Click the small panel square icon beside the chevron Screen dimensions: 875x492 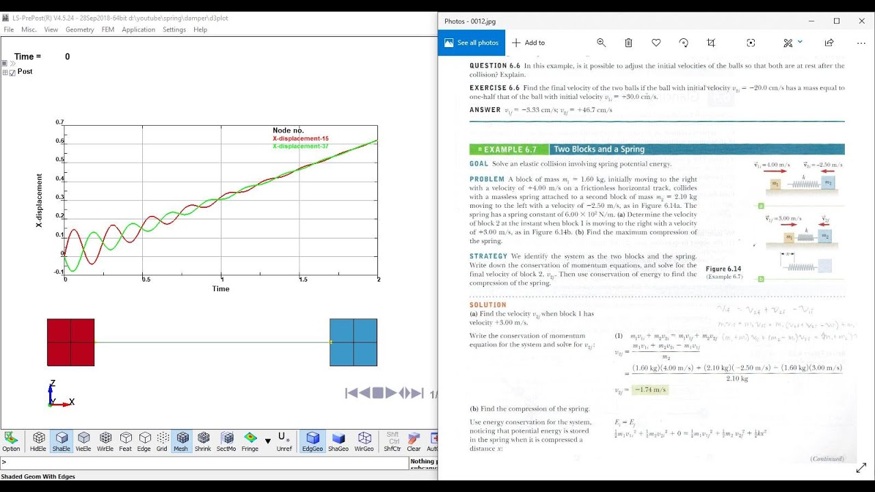click(x=5, y=64)
